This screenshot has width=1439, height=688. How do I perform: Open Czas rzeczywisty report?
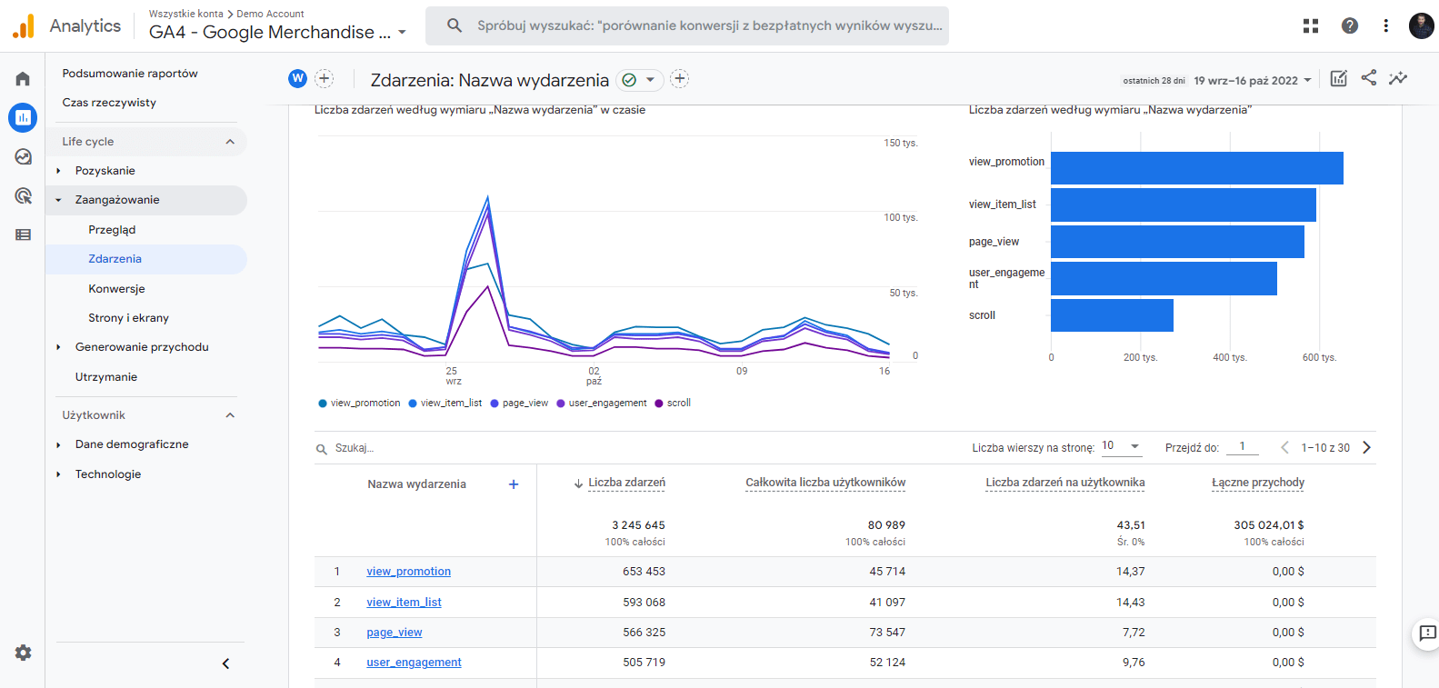point(109,103)
